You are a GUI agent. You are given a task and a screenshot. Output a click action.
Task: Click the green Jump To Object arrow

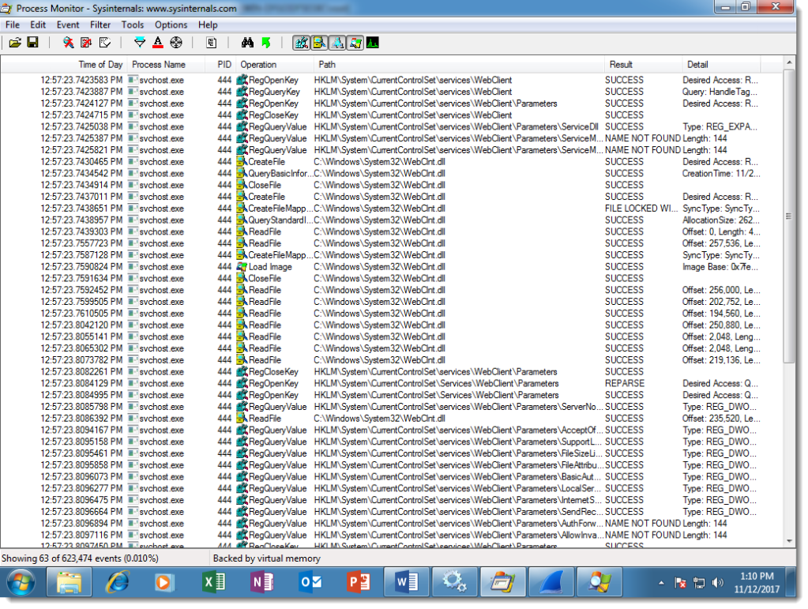coord(265,43)
